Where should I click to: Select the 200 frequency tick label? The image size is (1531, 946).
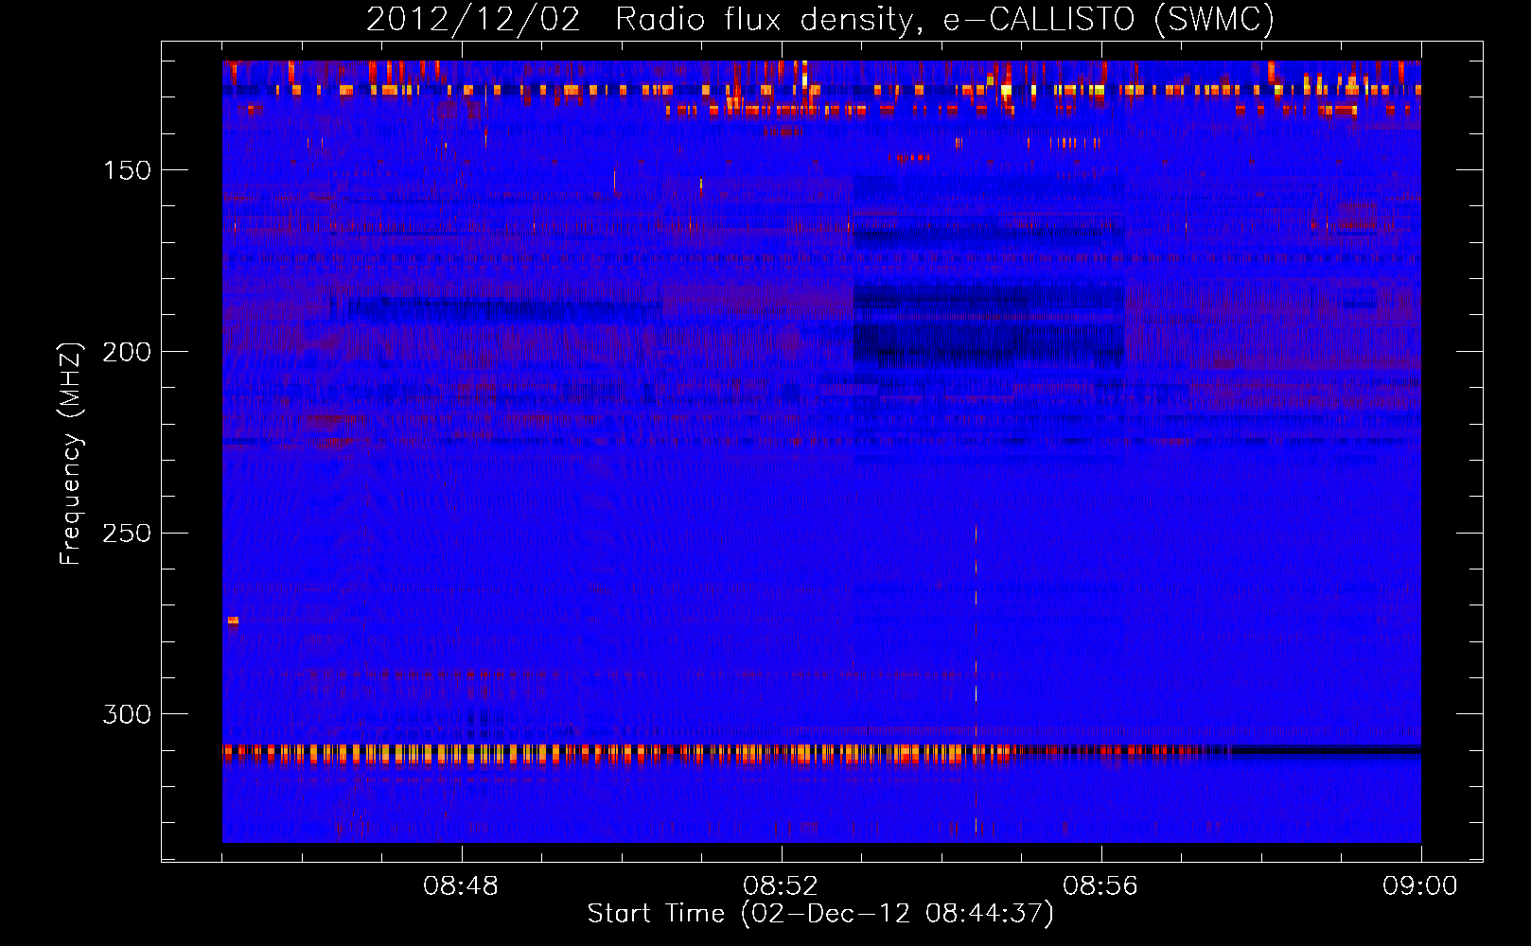point(127,352)
